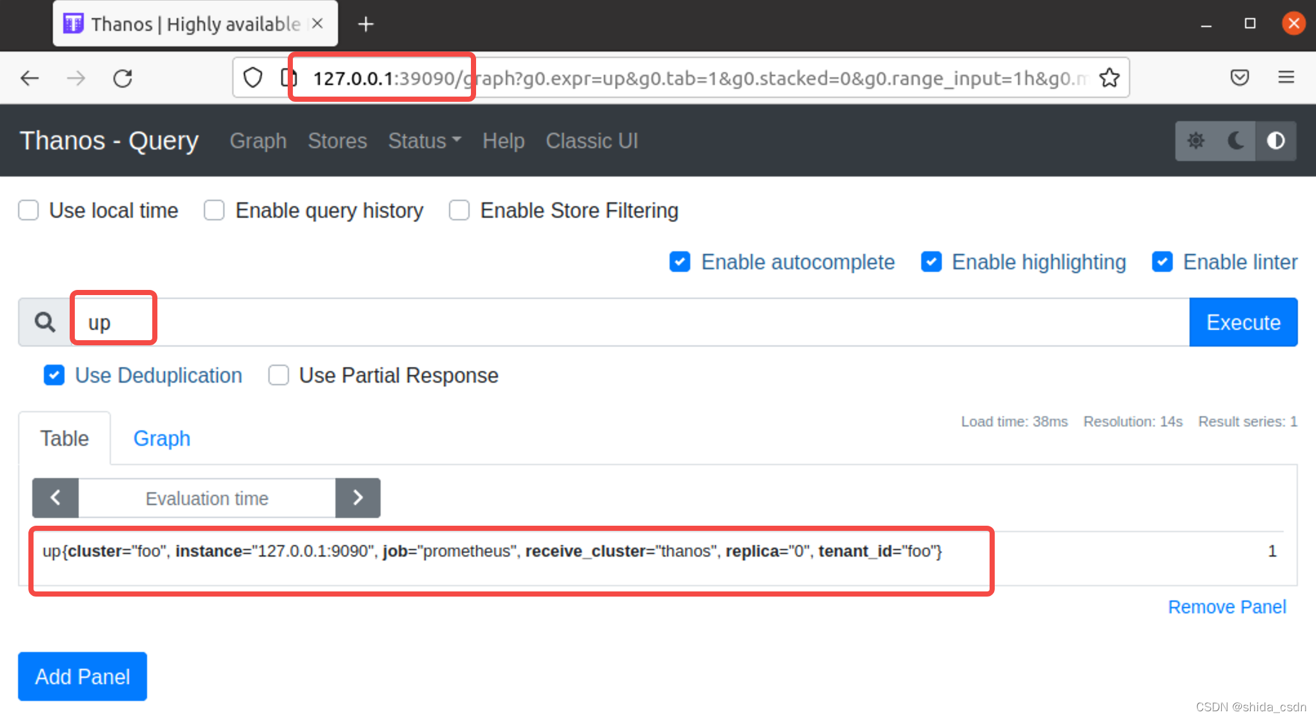Go to the previous evaluation time

tap(55, 497)
